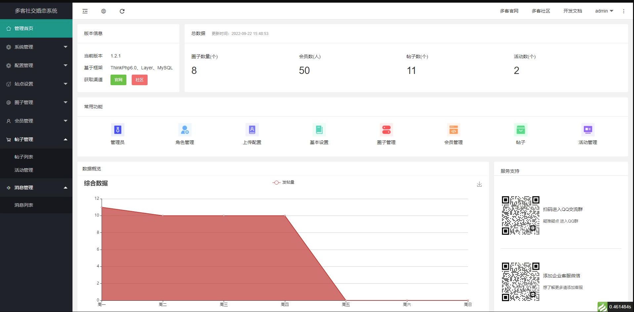634x312 pixels.
Task: Click the red 社区 button
Action: click(x=139, y=80)
